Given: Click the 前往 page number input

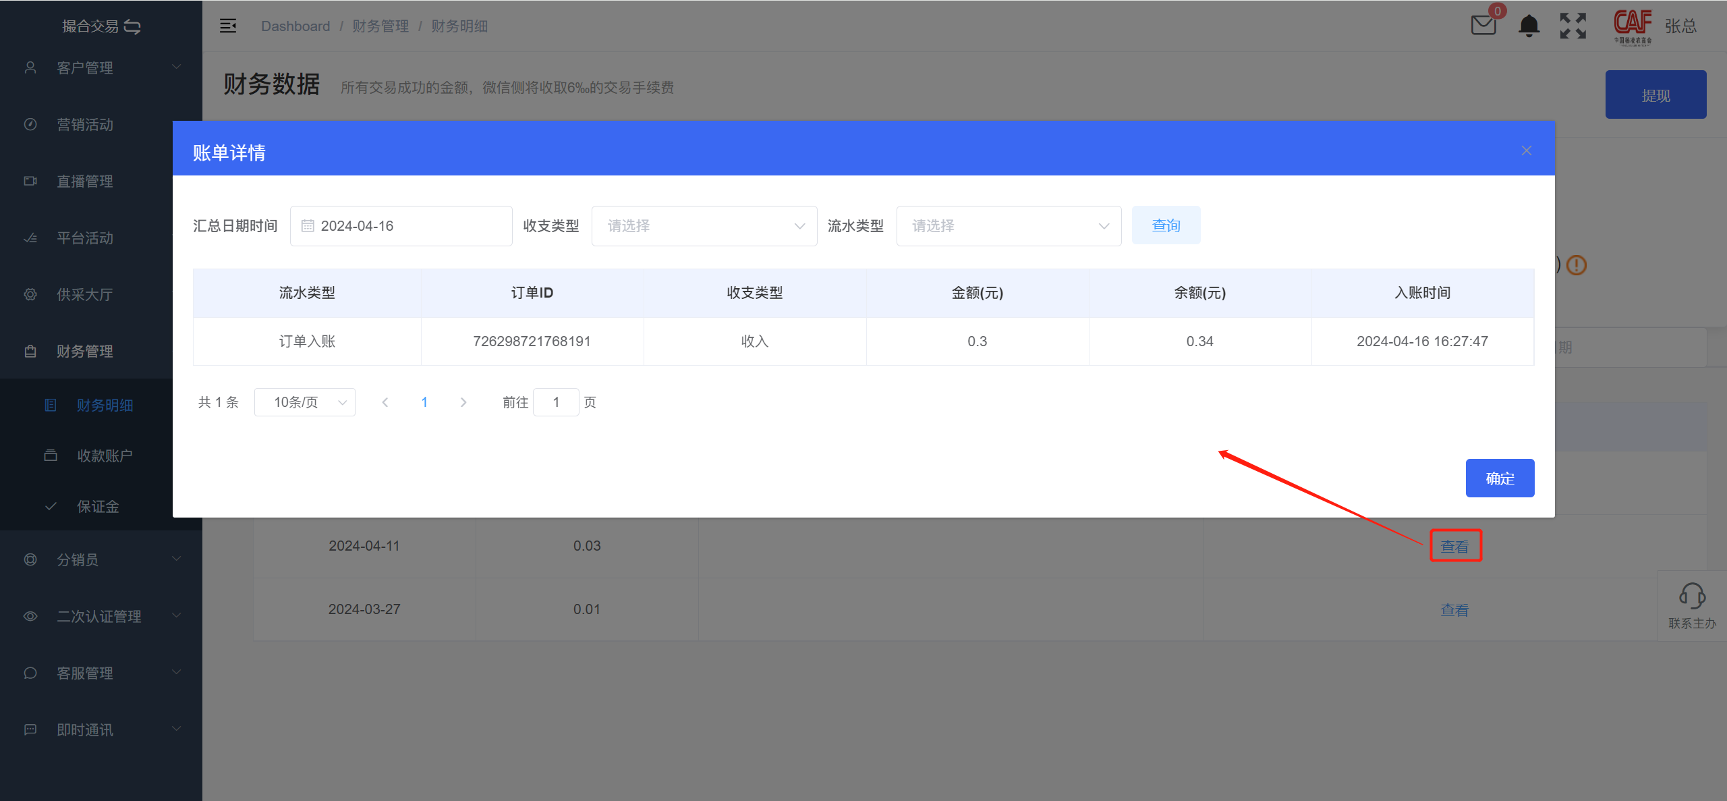Looking at the screenshot, I should pos(556,402).
